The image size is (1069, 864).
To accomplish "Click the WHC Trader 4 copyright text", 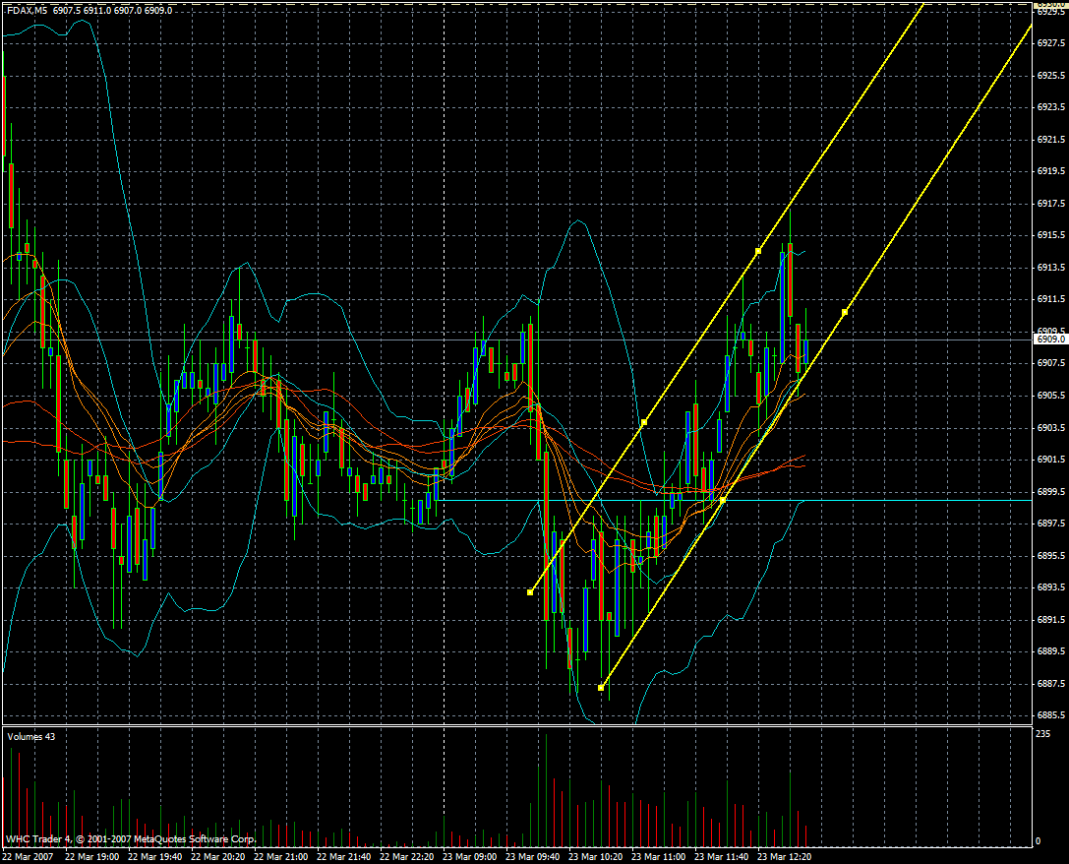I will [x=131, y=839].
